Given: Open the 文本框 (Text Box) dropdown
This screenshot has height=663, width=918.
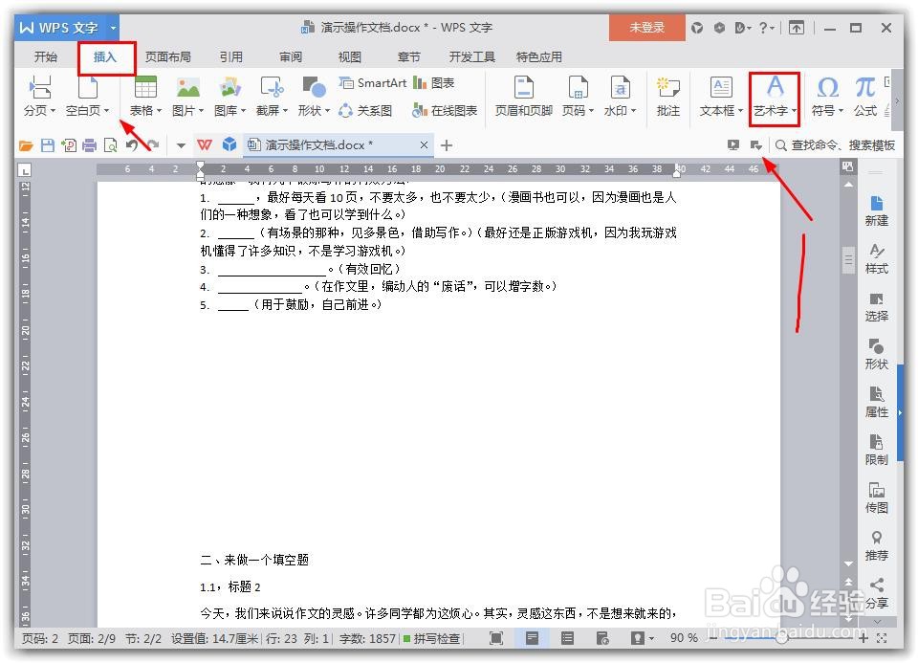Looking at the screenshot, I should coord(719,99).
